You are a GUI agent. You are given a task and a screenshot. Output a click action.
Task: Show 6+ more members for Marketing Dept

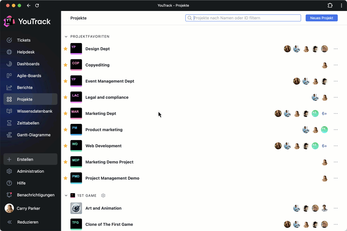tap(324, 113)
